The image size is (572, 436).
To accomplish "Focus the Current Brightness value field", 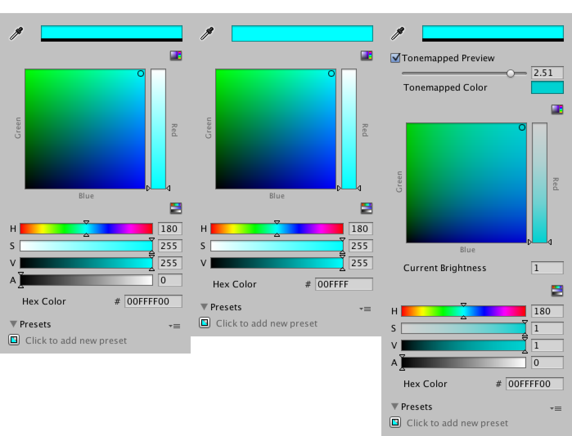I will (x=547, y=268).
